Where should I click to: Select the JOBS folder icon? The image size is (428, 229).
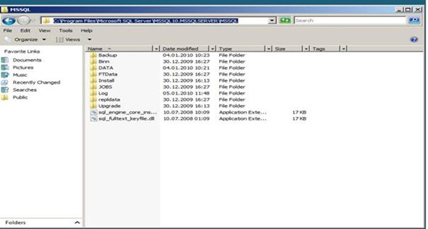point(93,87)
